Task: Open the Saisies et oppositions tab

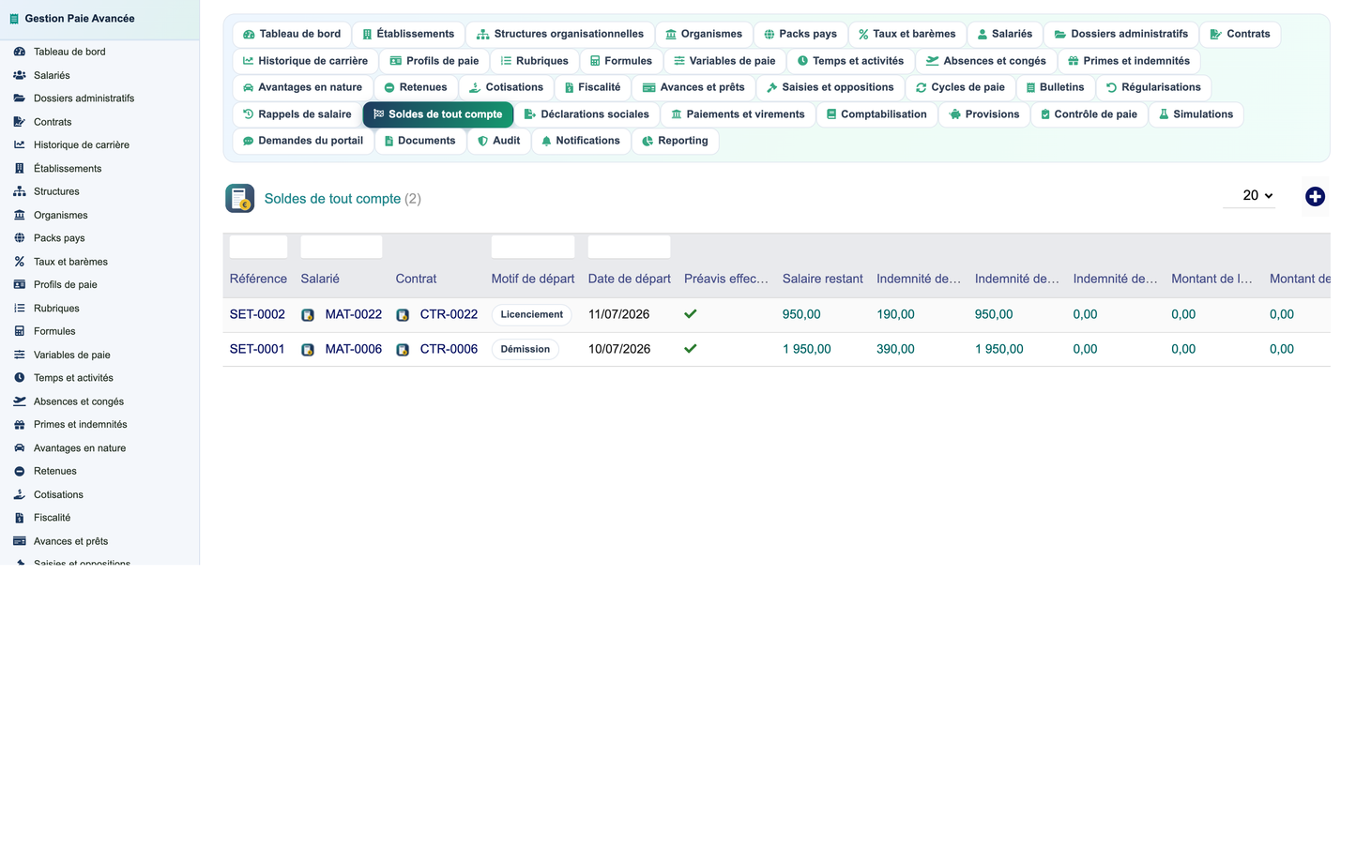Action: tap(830, 87)
